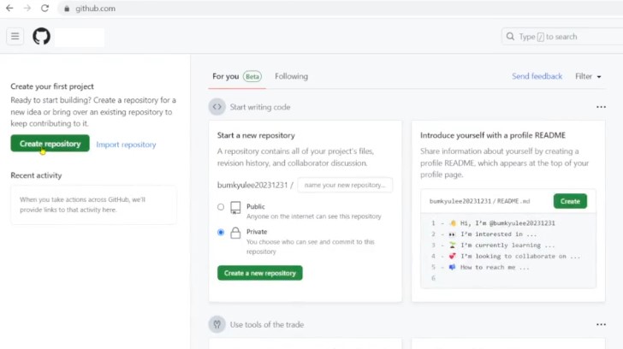Screen dimensions: 623x349
Task: Click the Private repository lock icon
Action: (235, 233)
